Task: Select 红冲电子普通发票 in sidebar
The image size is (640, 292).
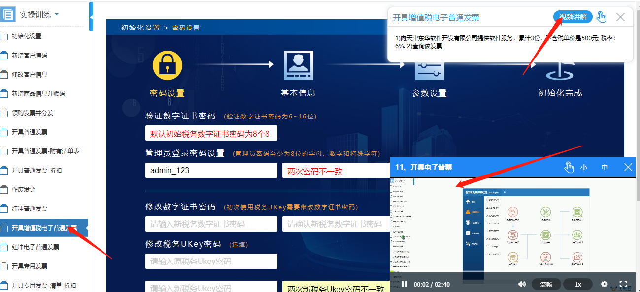Action: pyautogui.click(x=35, y=247)
